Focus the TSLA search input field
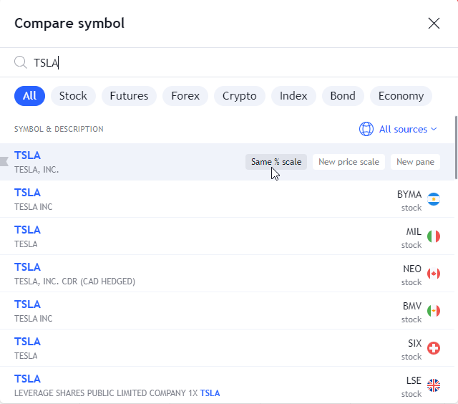The image size is (458, 404). click(x=229, y=62)
